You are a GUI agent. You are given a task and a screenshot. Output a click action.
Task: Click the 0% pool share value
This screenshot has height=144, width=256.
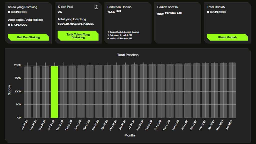pos(60,12)
